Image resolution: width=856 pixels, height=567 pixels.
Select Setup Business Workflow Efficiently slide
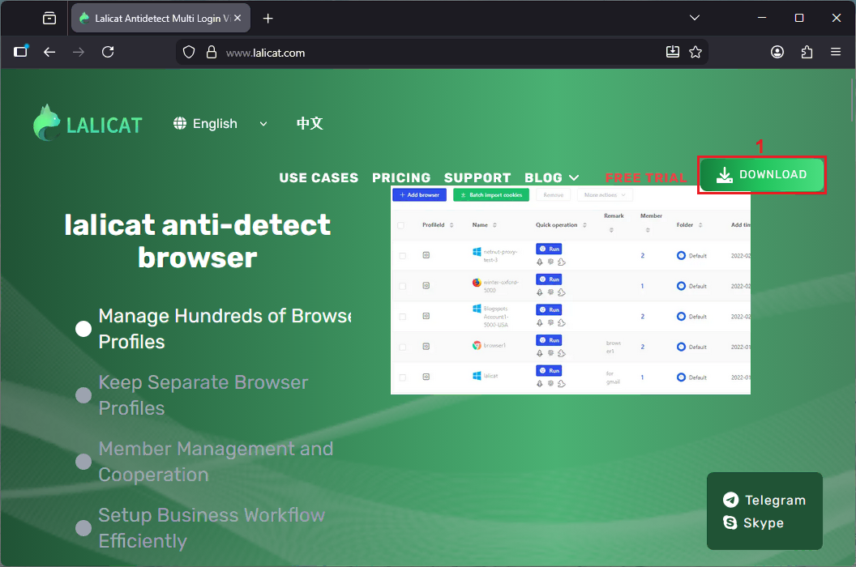tap(199, 527)
